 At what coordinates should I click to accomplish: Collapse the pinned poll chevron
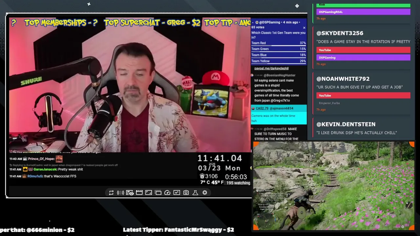click(253, 22)
